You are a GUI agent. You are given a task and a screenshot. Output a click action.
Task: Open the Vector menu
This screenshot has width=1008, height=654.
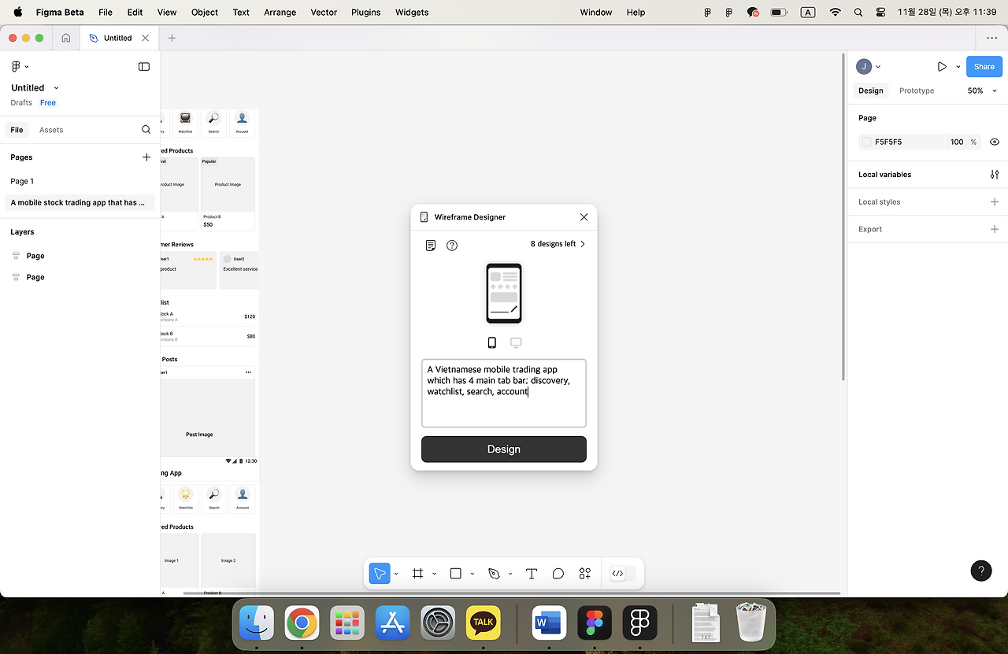[324, 13]
